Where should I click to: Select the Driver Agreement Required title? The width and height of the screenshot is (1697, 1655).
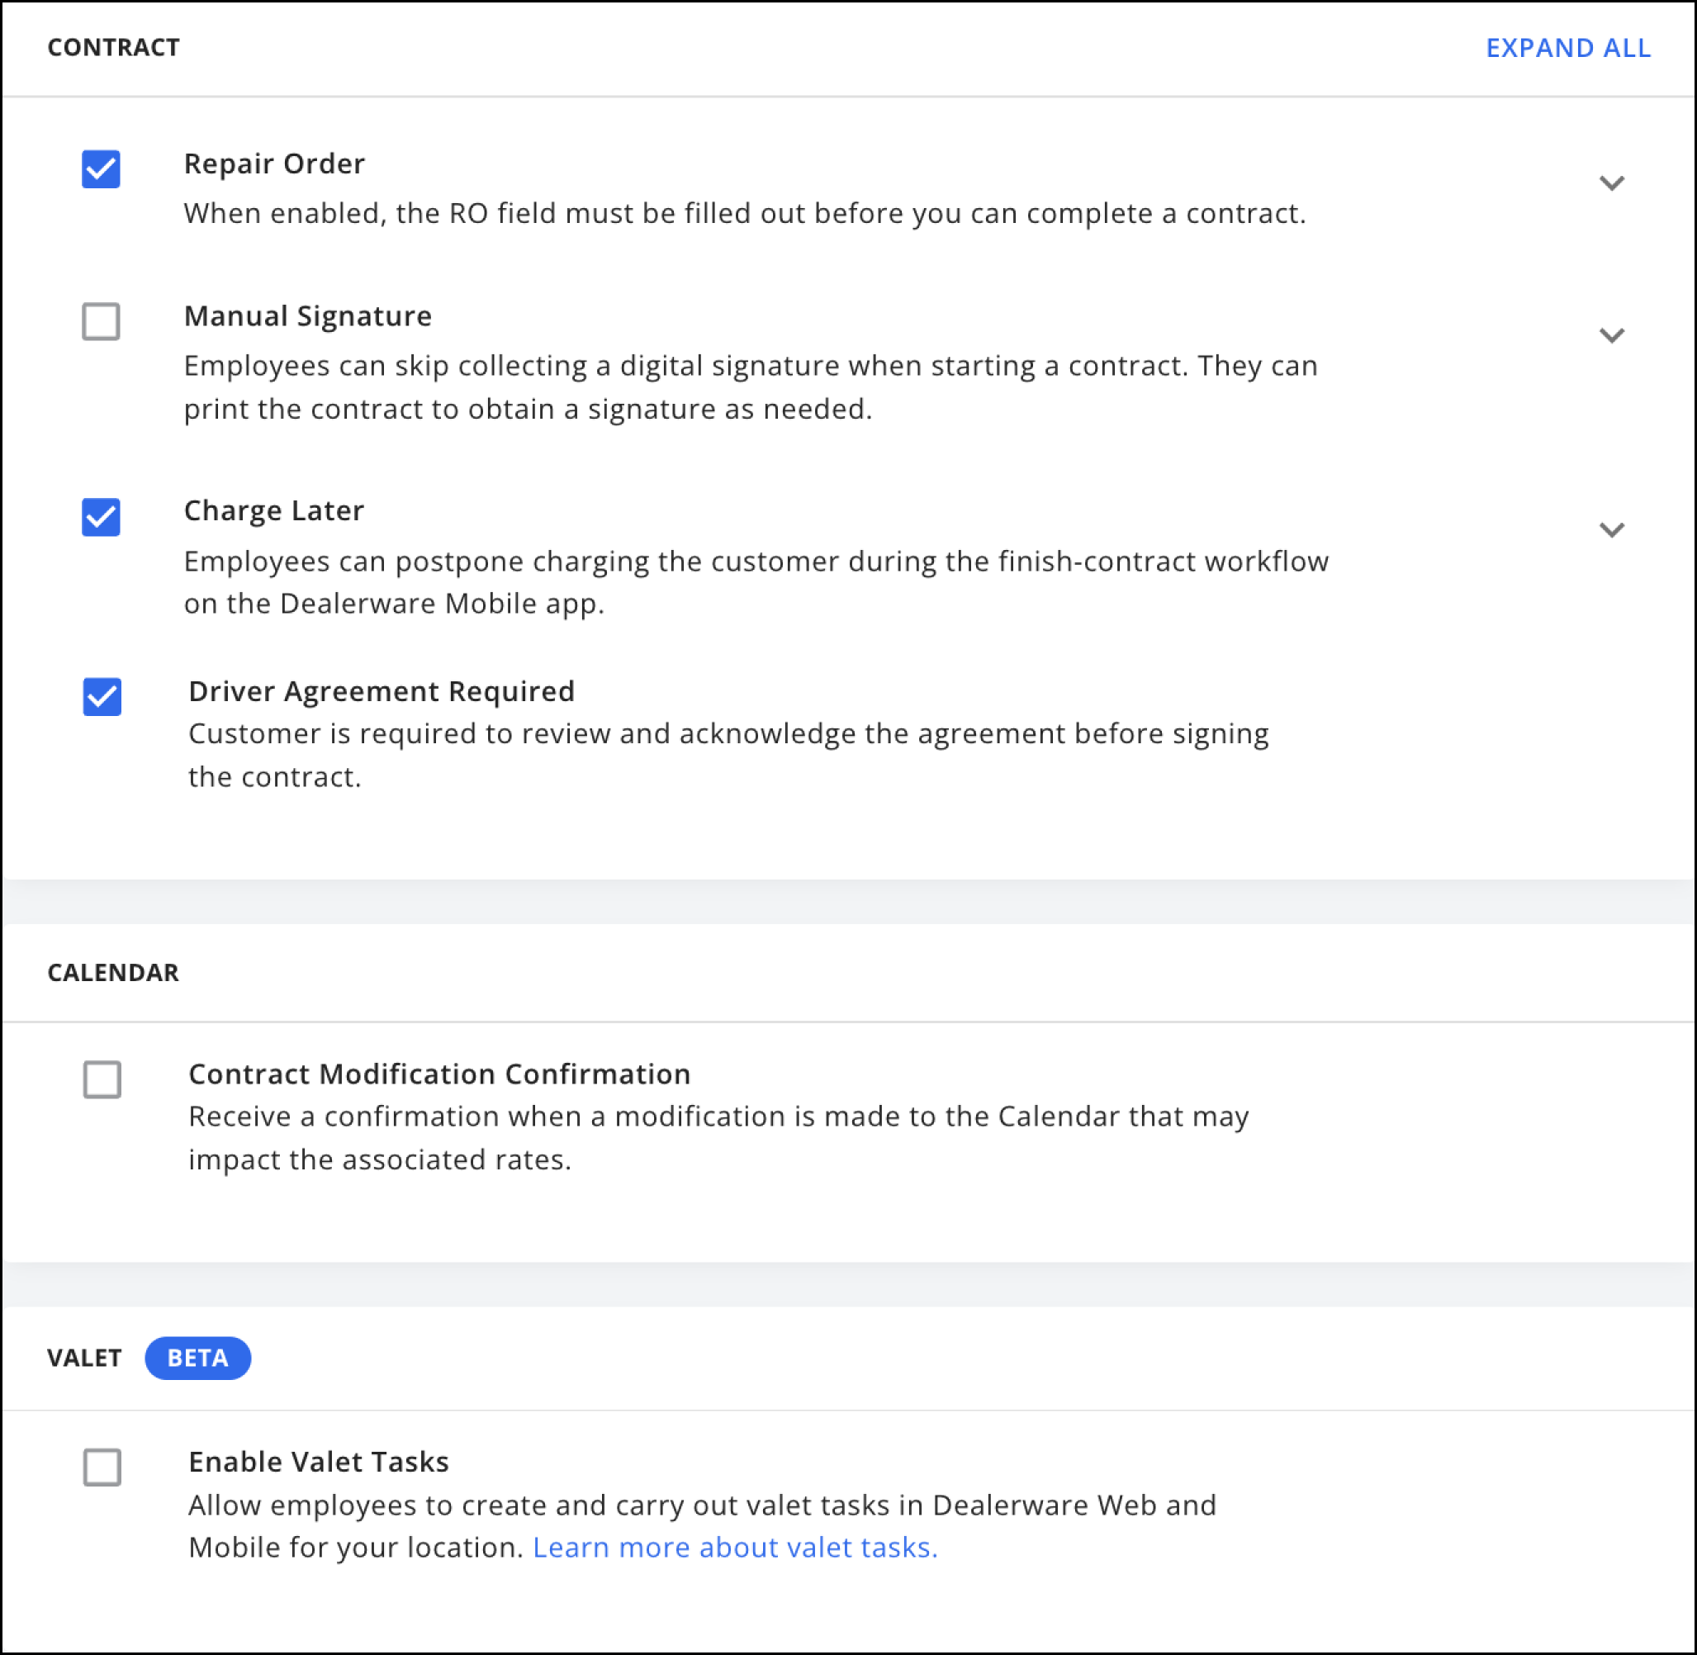tap(382, 691)
